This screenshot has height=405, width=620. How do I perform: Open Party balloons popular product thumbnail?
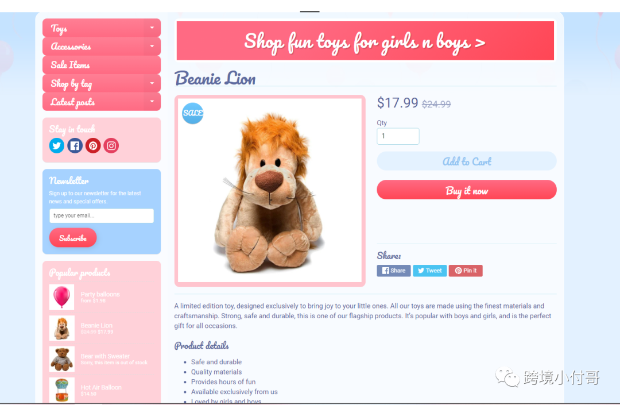click(x=61, y=297)
